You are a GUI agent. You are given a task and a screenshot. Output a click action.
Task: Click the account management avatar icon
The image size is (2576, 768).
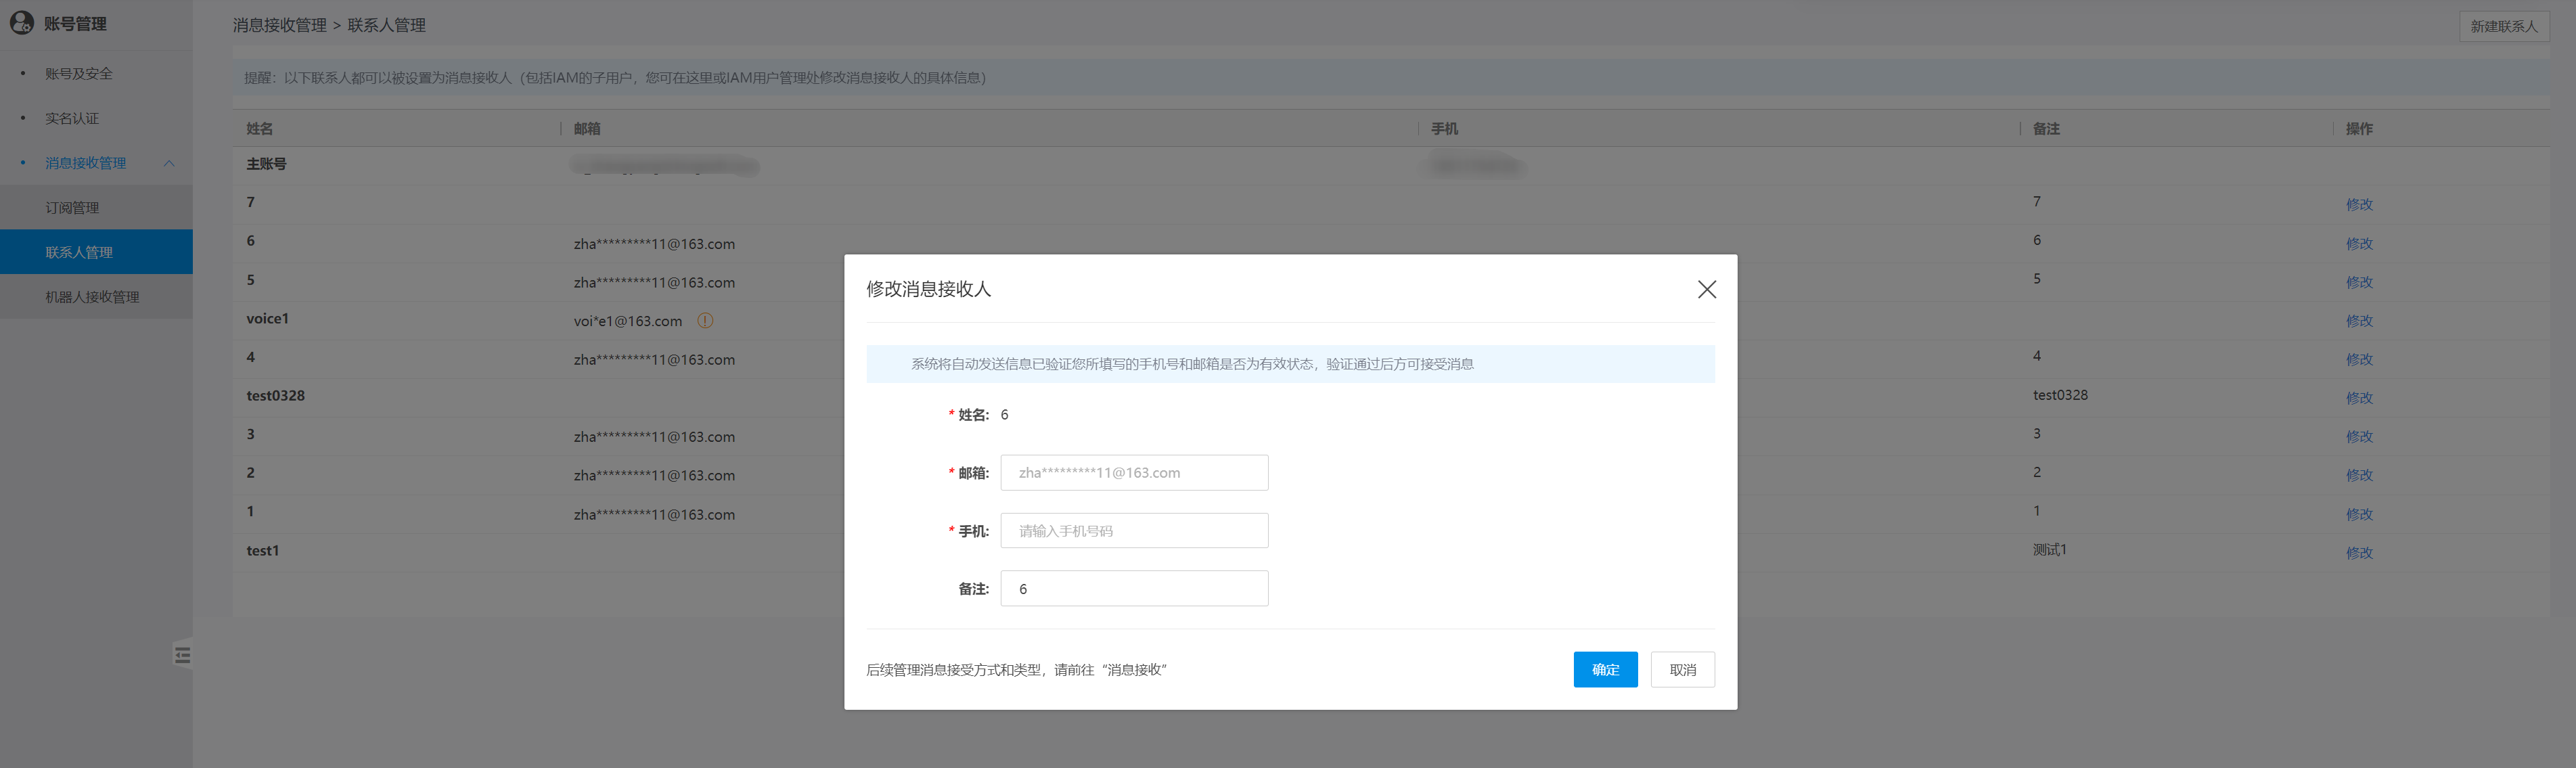click(x=21, y=23)
